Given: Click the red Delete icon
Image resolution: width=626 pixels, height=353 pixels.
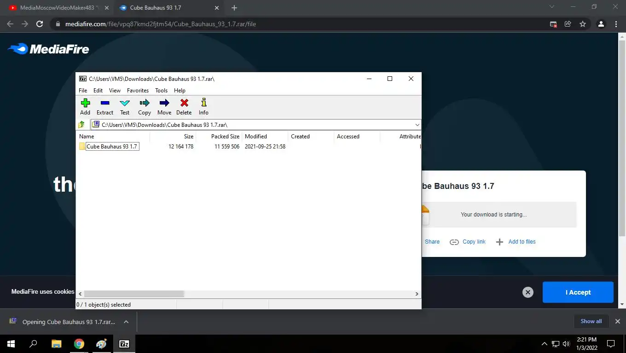Looking at the screenshot, I should point(184,107).
